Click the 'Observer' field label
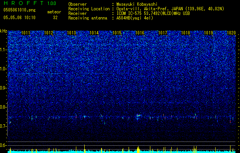 click(77, 4)
